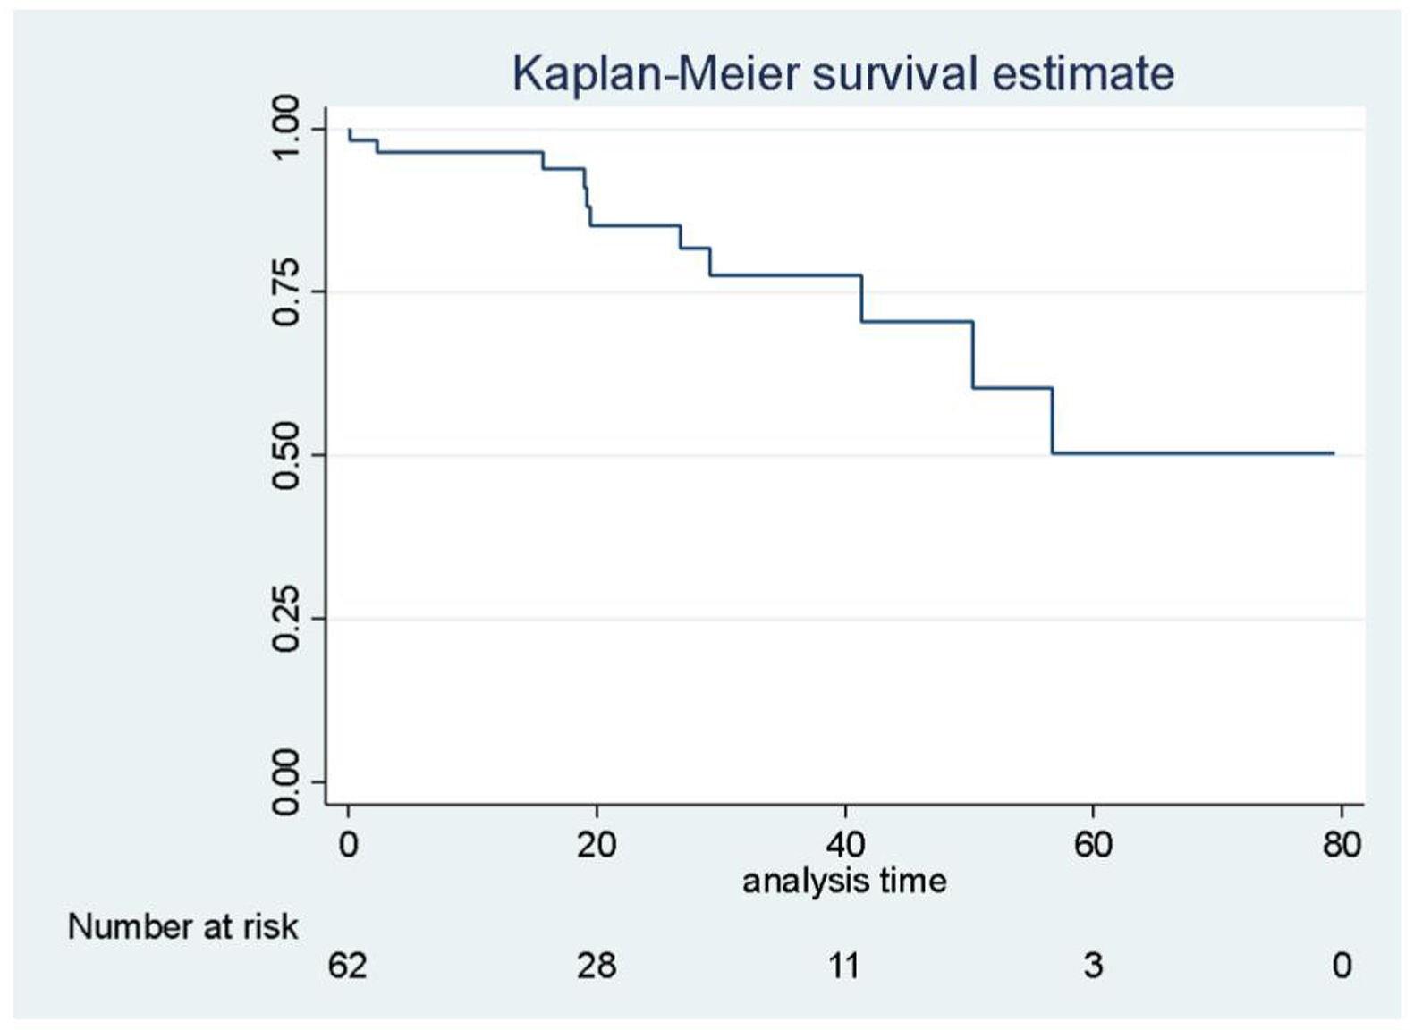Click the 0.00 y-axis tick label

click(x=287, y=782)
